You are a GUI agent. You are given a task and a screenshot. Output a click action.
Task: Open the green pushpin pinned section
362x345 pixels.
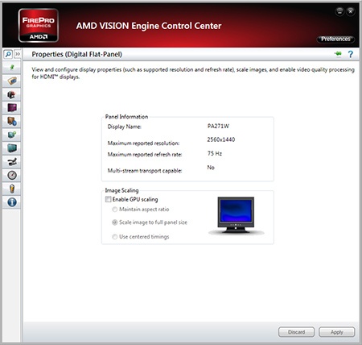coord(12,67)
